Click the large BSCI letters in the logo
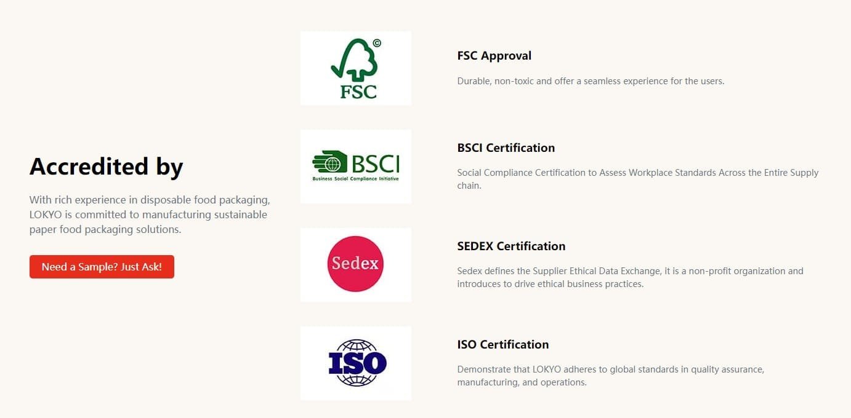 pos(376,164)
